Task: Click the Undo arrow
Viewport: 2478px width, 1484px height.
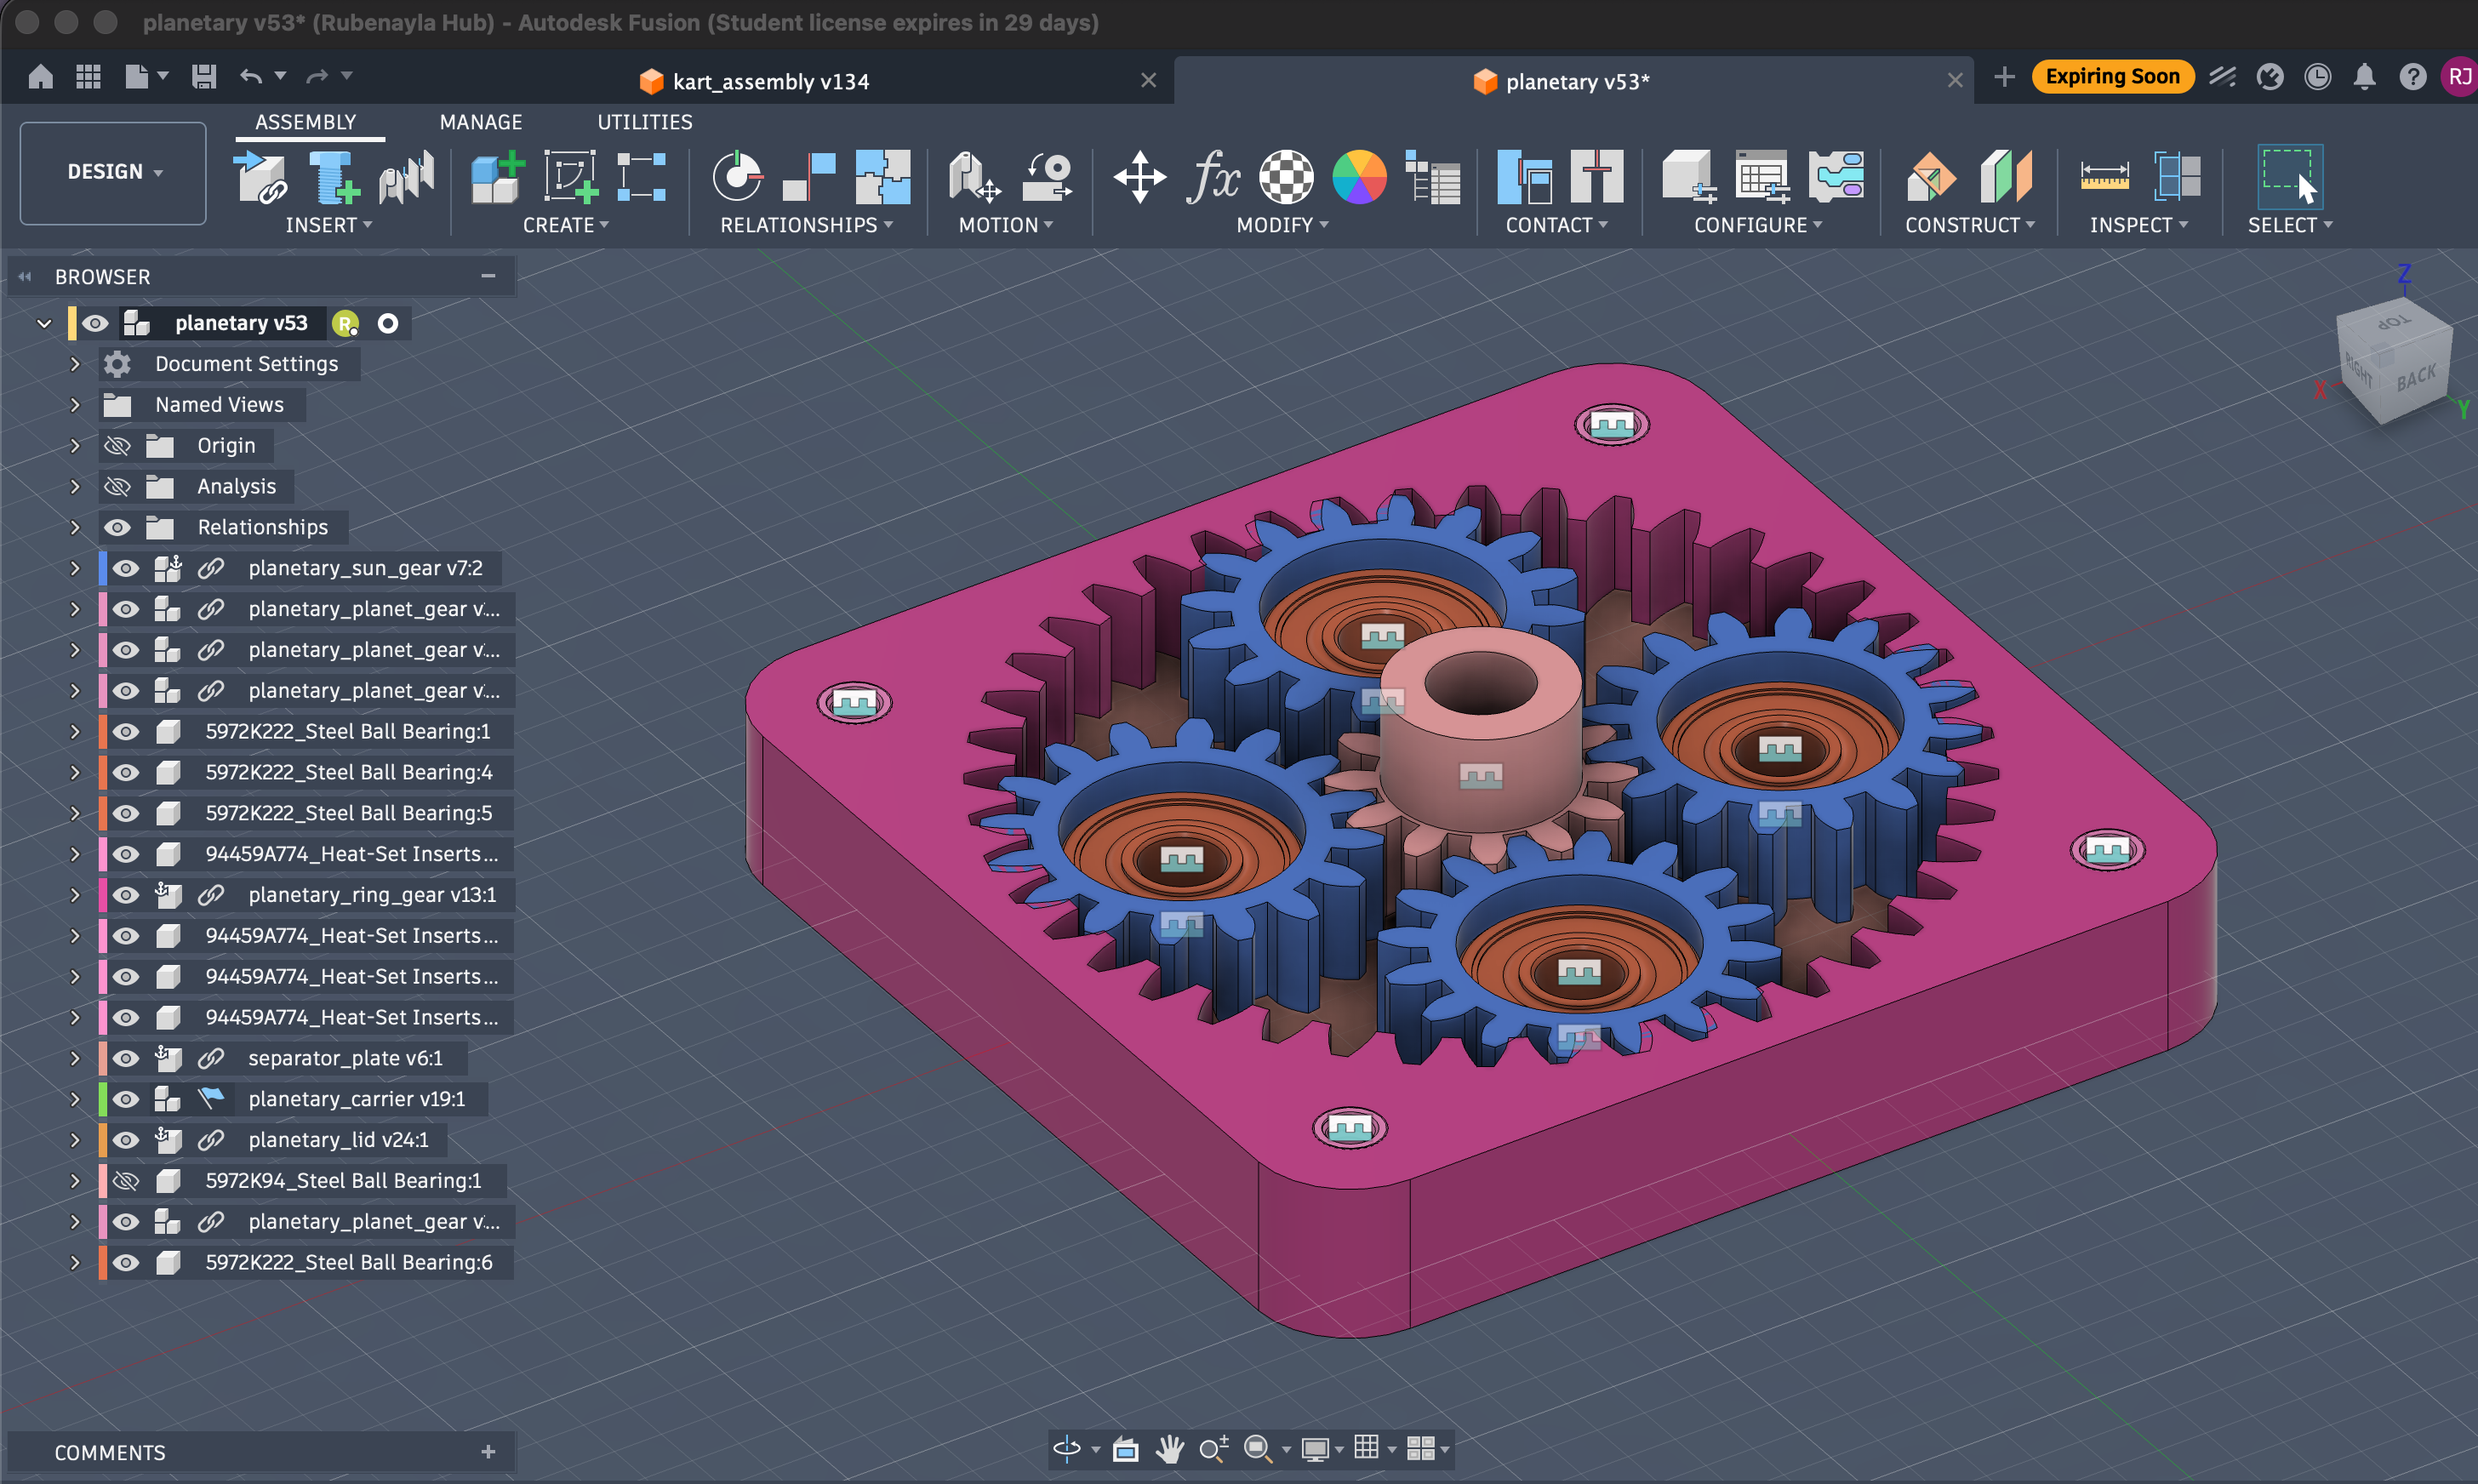Action: [251, 76]
